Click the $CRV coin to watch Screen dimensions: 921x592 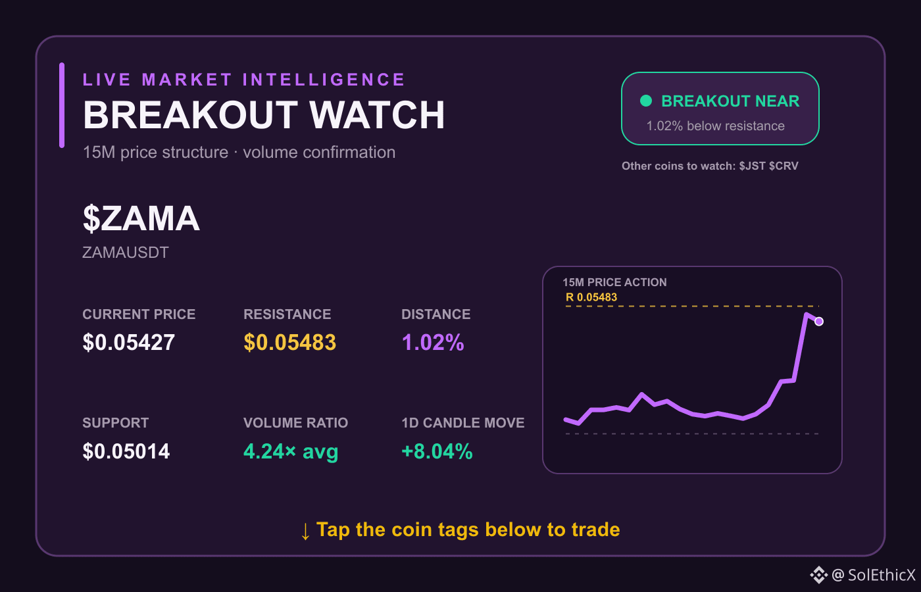point(784,166)
